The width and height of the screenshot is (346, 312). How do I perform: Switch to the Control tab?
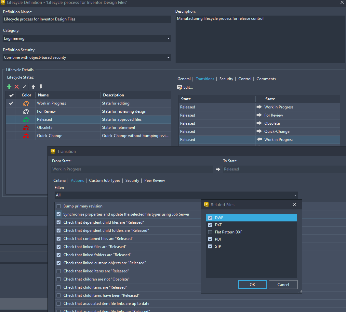point(245,79)
